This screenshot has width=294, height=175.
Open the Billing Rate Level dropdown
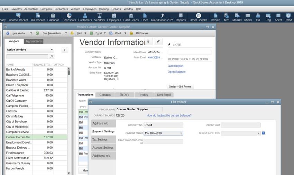click(258, 133)
